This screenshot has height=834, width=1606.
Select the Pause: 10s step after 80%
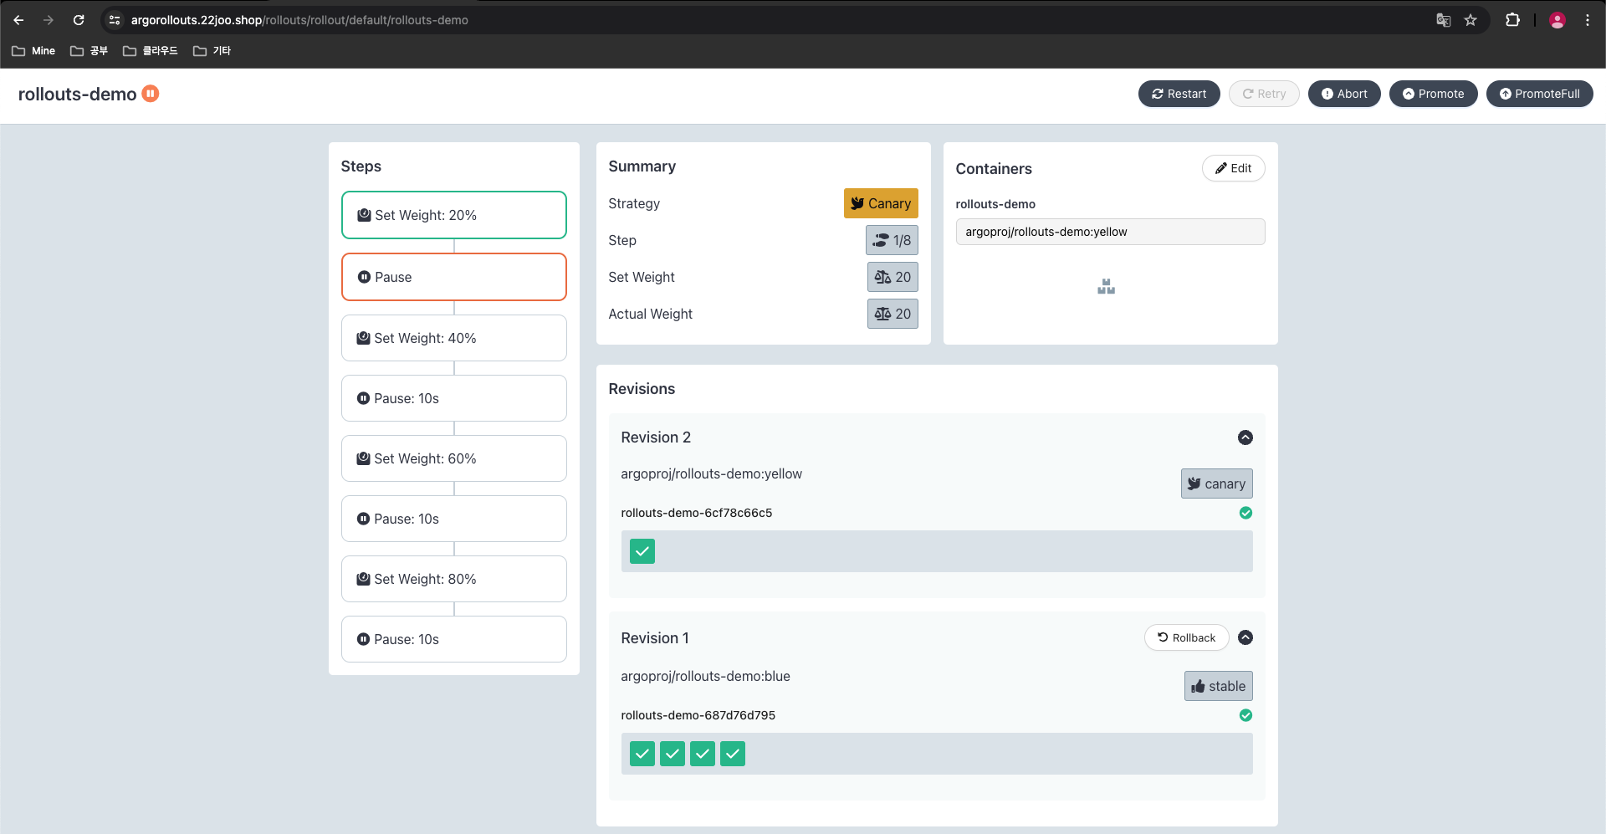point(454,639)
